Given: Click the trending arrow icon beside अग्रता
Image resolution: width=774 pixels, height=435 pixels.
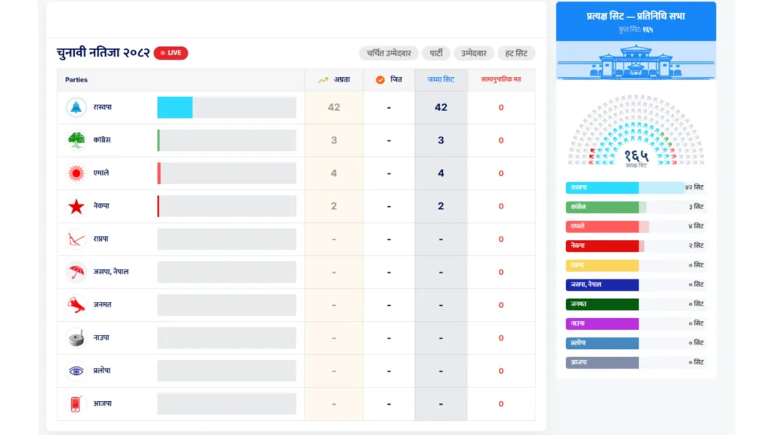Looking at the screenshot, I should pyautogui.click(x=323, y=79).
